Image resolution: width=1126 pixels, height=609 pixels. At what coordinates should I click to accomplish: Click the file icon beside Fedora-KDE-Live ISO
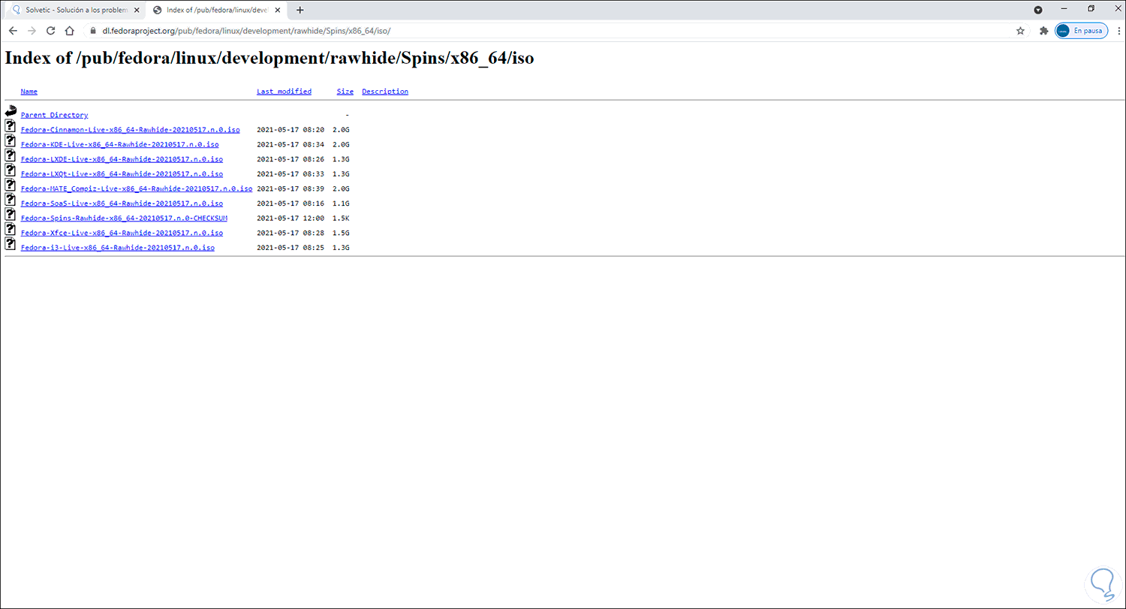pyautogui.click(x=11, y=140)
